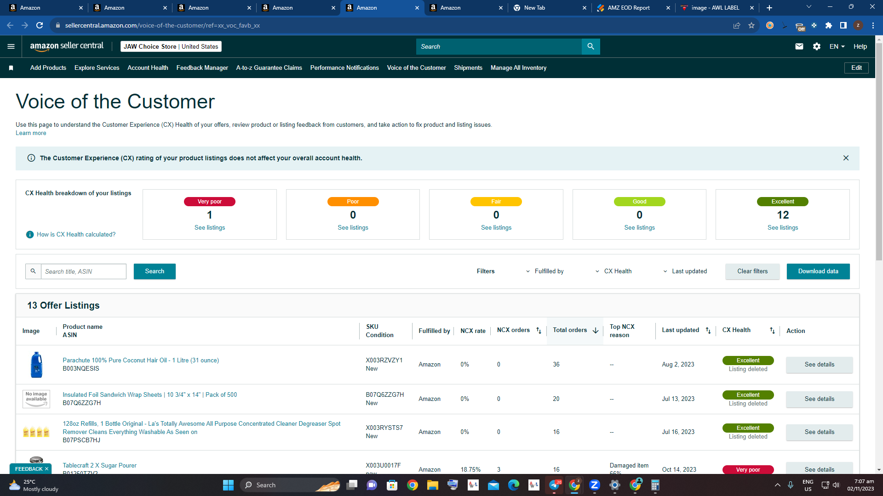The image size is (883, 496).
Task: Open the browser extensions puzzle icon
Action: click(x=829, y=25)
